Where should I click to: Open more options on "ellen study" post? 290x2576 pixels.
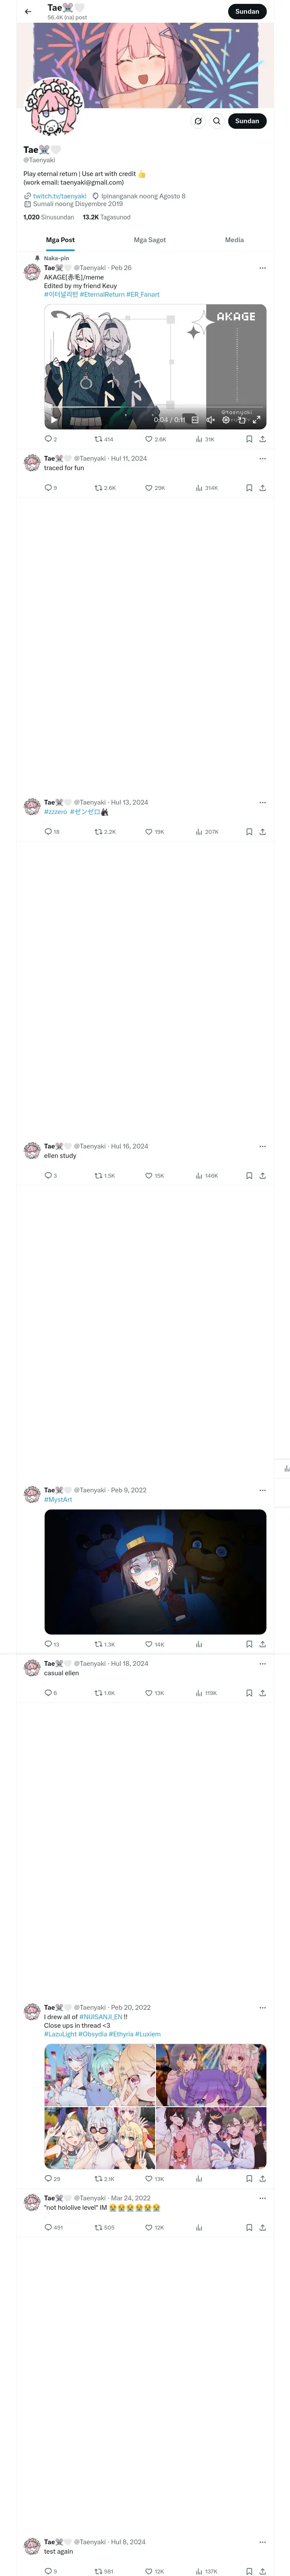pos(262,1146)
